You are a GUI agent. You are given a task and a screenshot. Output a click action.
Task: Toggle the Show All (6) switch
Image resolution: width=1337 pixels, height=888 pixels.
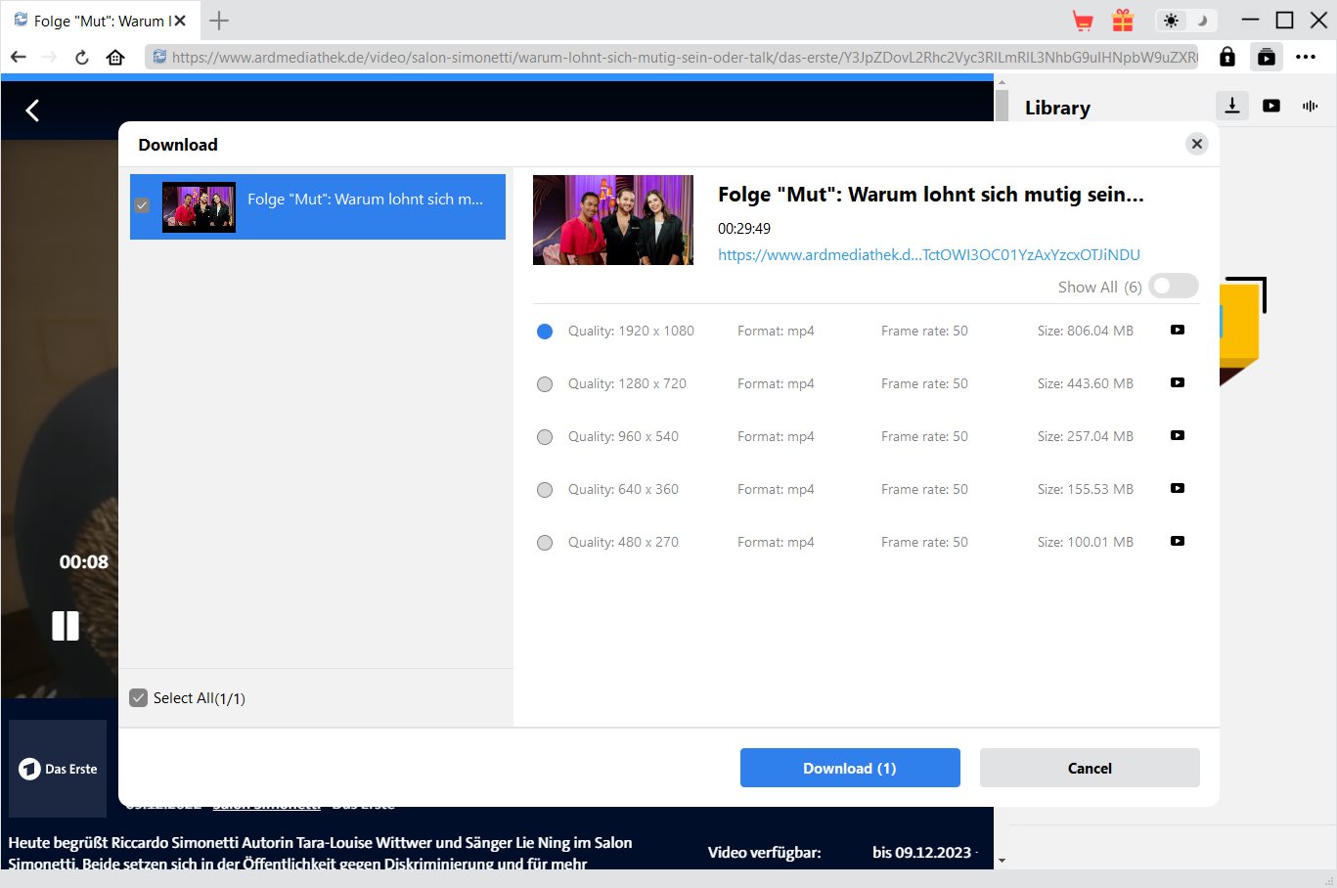pyautogui.click(x=1173, y=287)
